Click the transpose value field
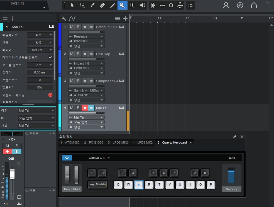The width and height of the screenshot is (274, 207). pyautogui.click(x=40, y=80)
